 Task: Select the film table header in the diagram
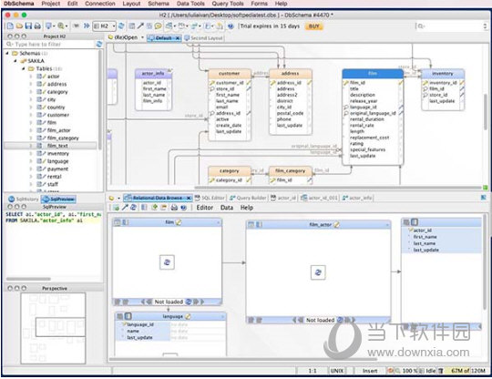pos(373,74)
